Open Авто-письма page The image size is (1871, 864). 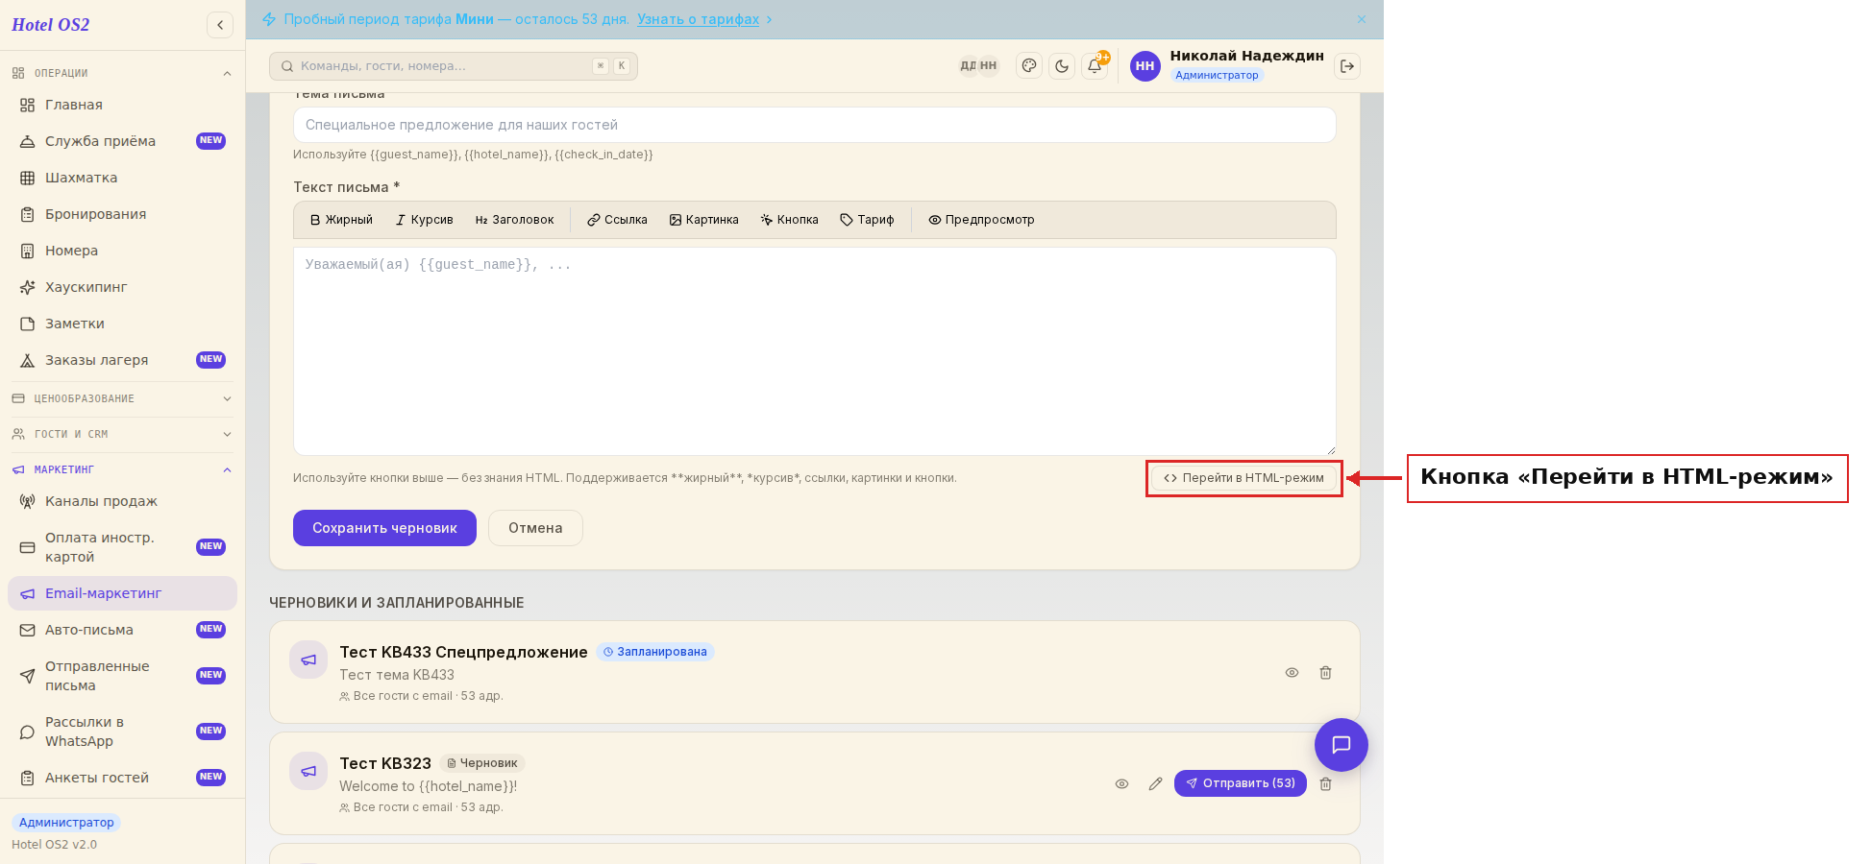click(122, 630)
